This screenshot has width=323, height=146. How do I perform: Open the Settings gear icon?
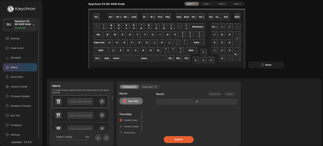point(7,135)
